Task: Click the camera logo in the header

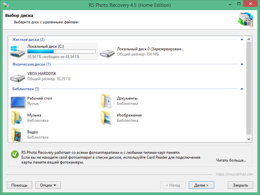Action: 246,19
